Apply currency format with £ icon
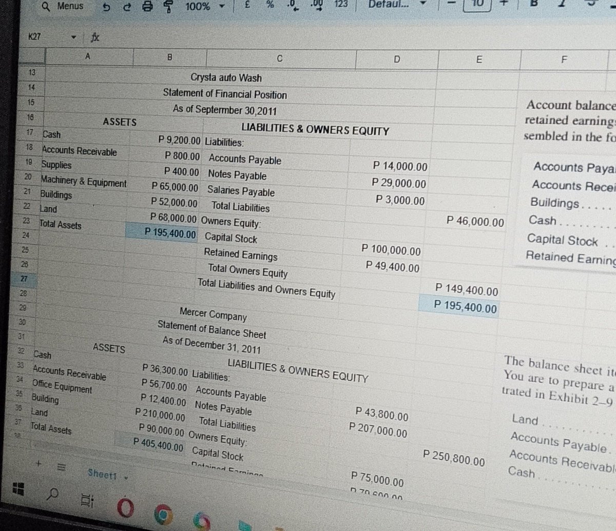The image size is (616, 531). 247,4
